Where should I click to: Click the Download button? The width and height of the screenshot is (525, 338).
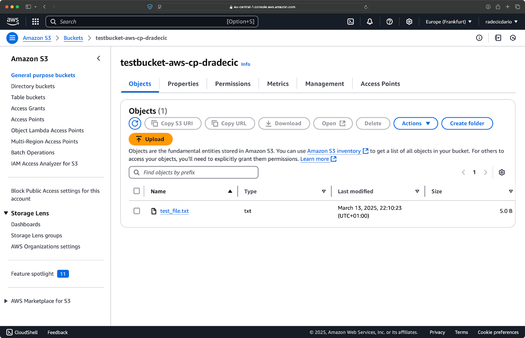(284, 123)
